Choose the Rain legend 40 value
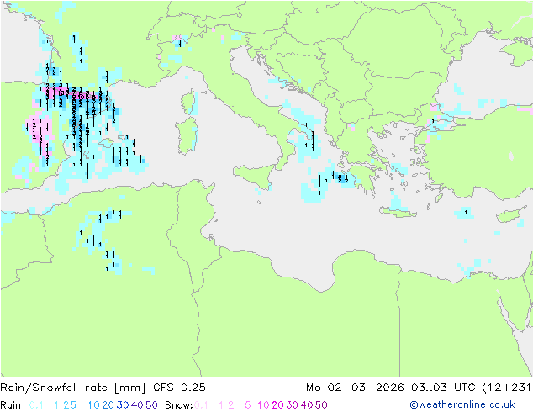This screenshot has width=533, height=412. coord(137,405)
